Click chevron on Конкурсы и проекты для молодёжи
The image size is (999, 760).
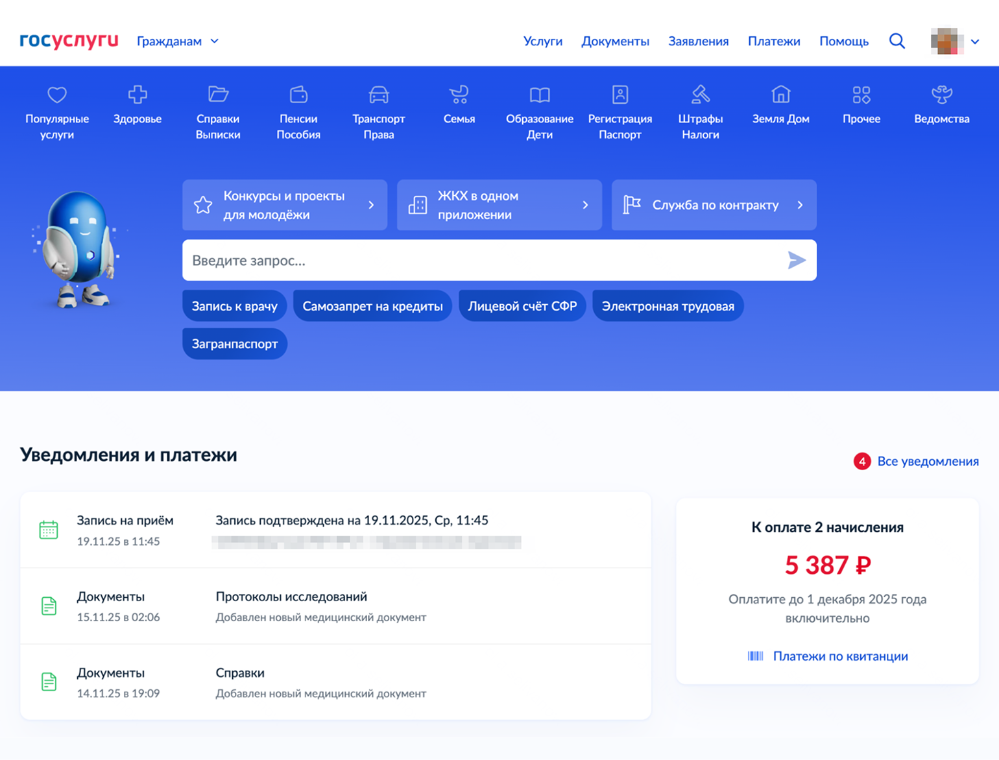[x=371, y=205]
